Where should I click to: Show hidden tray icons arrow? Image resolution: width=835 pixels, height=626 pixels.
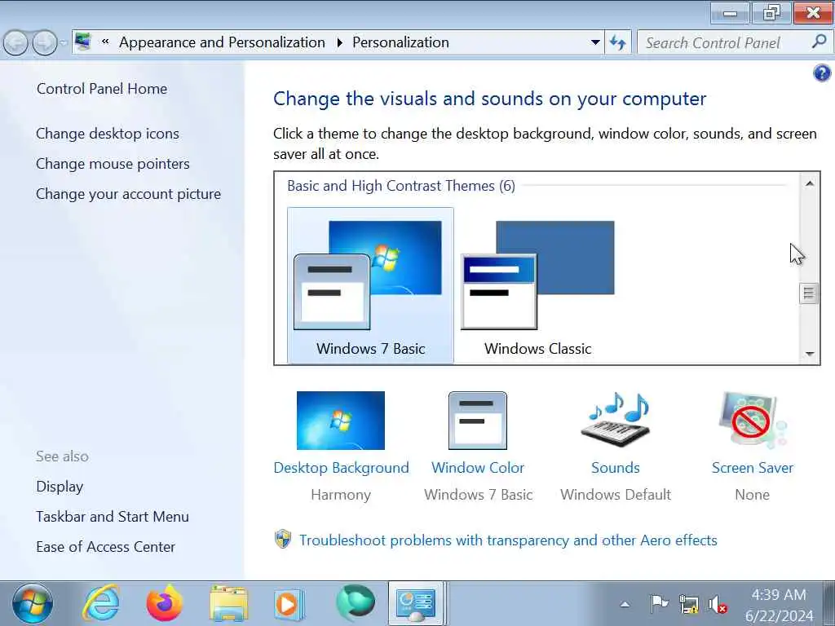625,604
